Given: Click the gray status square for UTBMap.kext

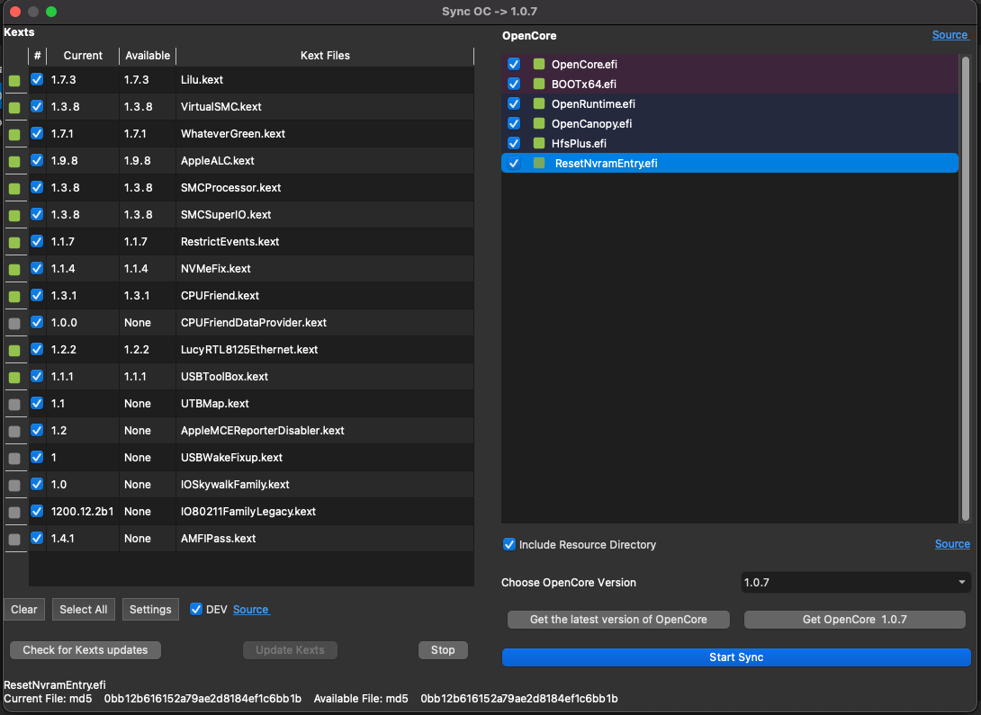Looking at the screenshot, I should click(x=14, y=405).
